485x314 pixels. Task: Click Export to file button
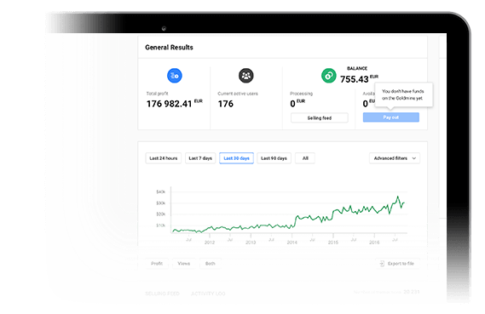tap(398, 263)
